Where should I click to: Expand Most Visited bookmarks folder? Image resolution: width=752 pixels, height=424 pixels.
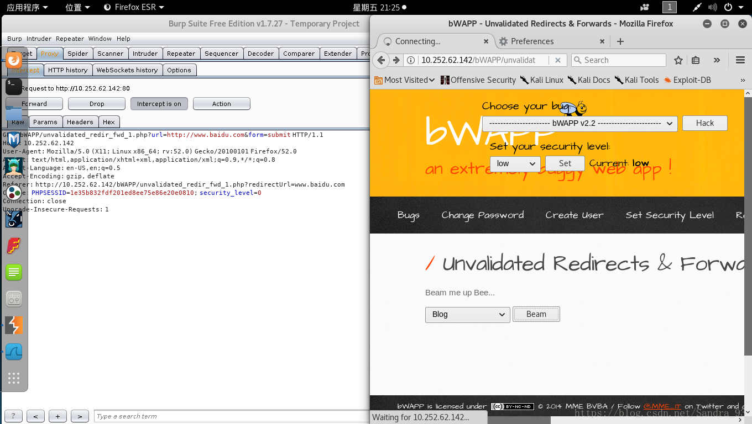click(405, 80)
